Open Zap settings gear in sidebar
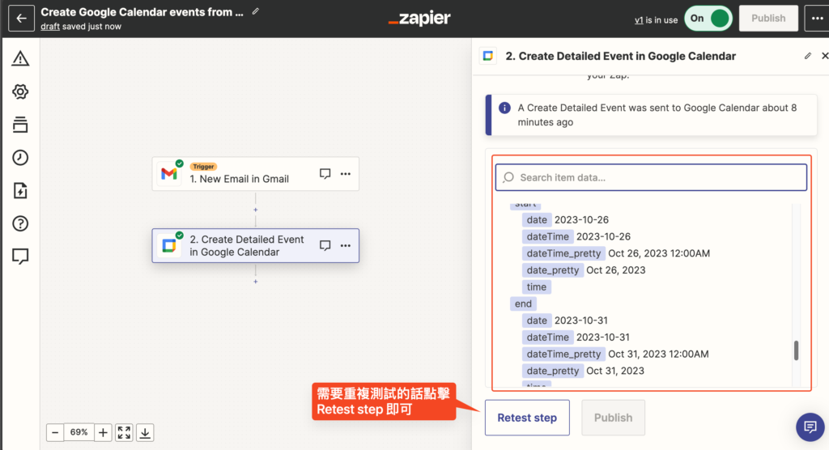Screen dimensions: 829x450 point(20,91)
